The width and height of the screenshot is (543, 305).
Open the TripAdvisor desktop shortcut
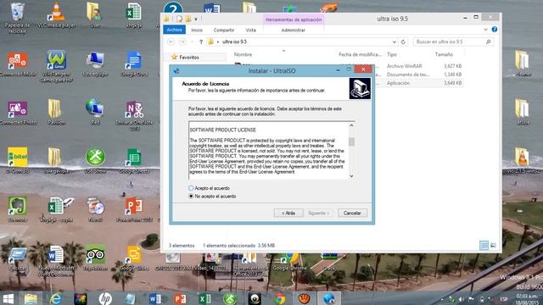pyautogui.click(x=95, y=258)
